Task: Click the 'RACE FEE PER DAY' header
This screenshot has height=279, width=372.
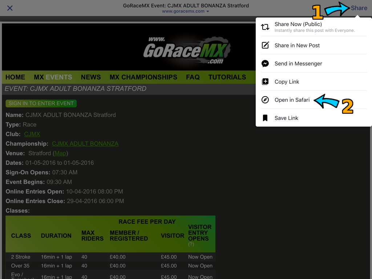Action: tap(147, 222)
